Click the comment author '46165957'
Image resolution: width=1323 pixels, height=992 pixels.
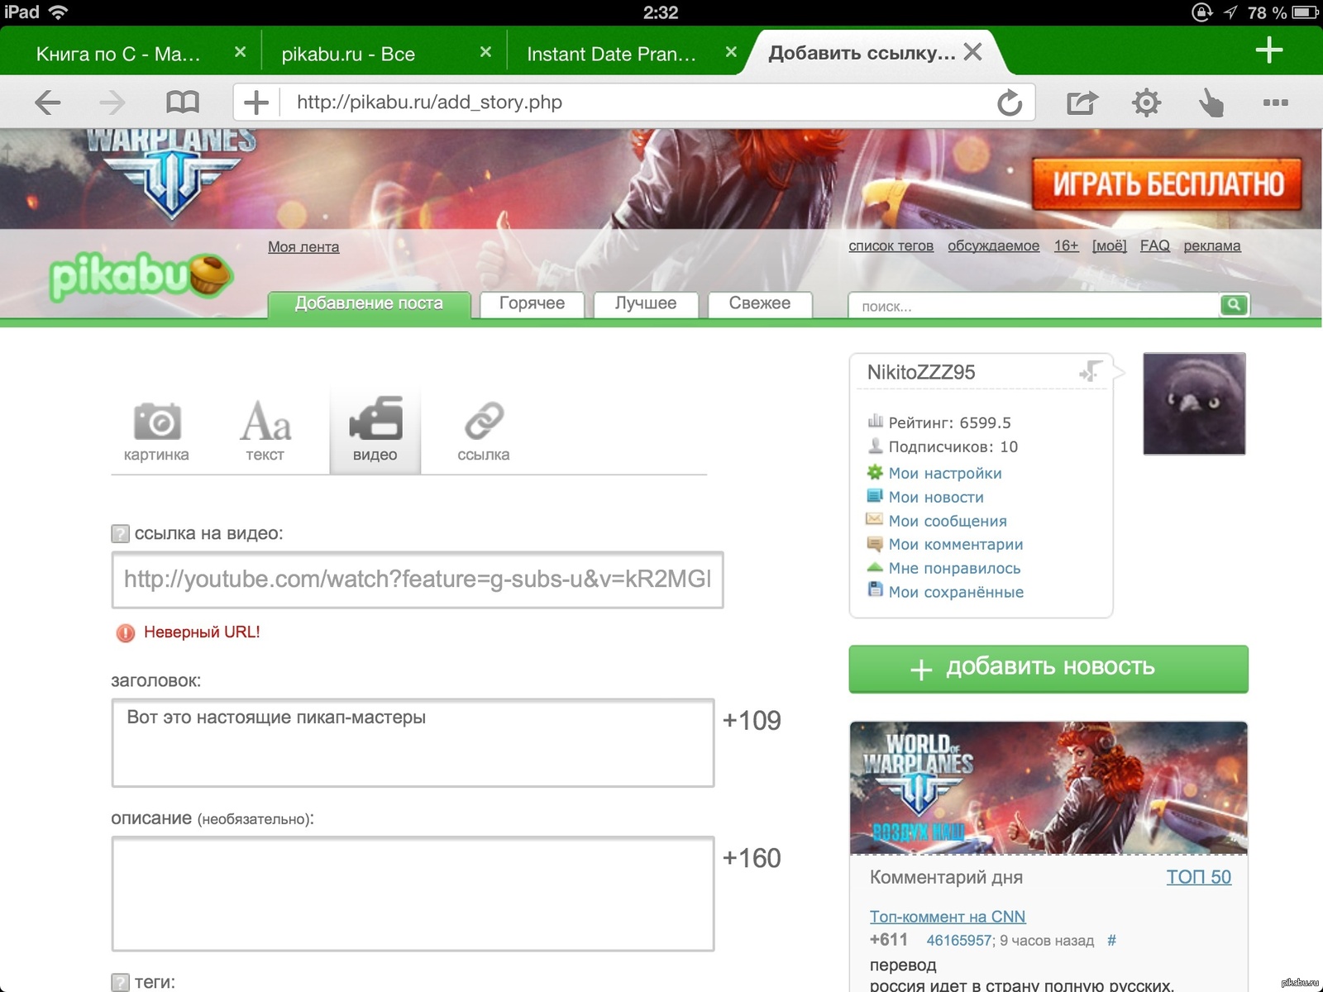(x=958, y=941)
